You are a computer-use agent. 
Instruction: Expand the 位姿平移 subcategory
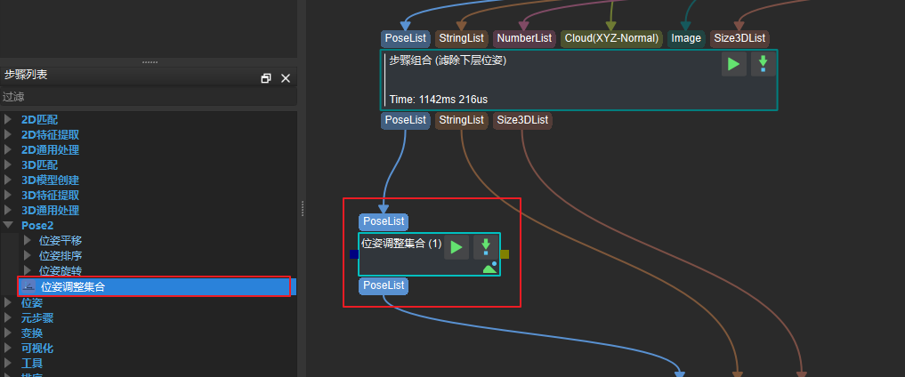[28, 241]
